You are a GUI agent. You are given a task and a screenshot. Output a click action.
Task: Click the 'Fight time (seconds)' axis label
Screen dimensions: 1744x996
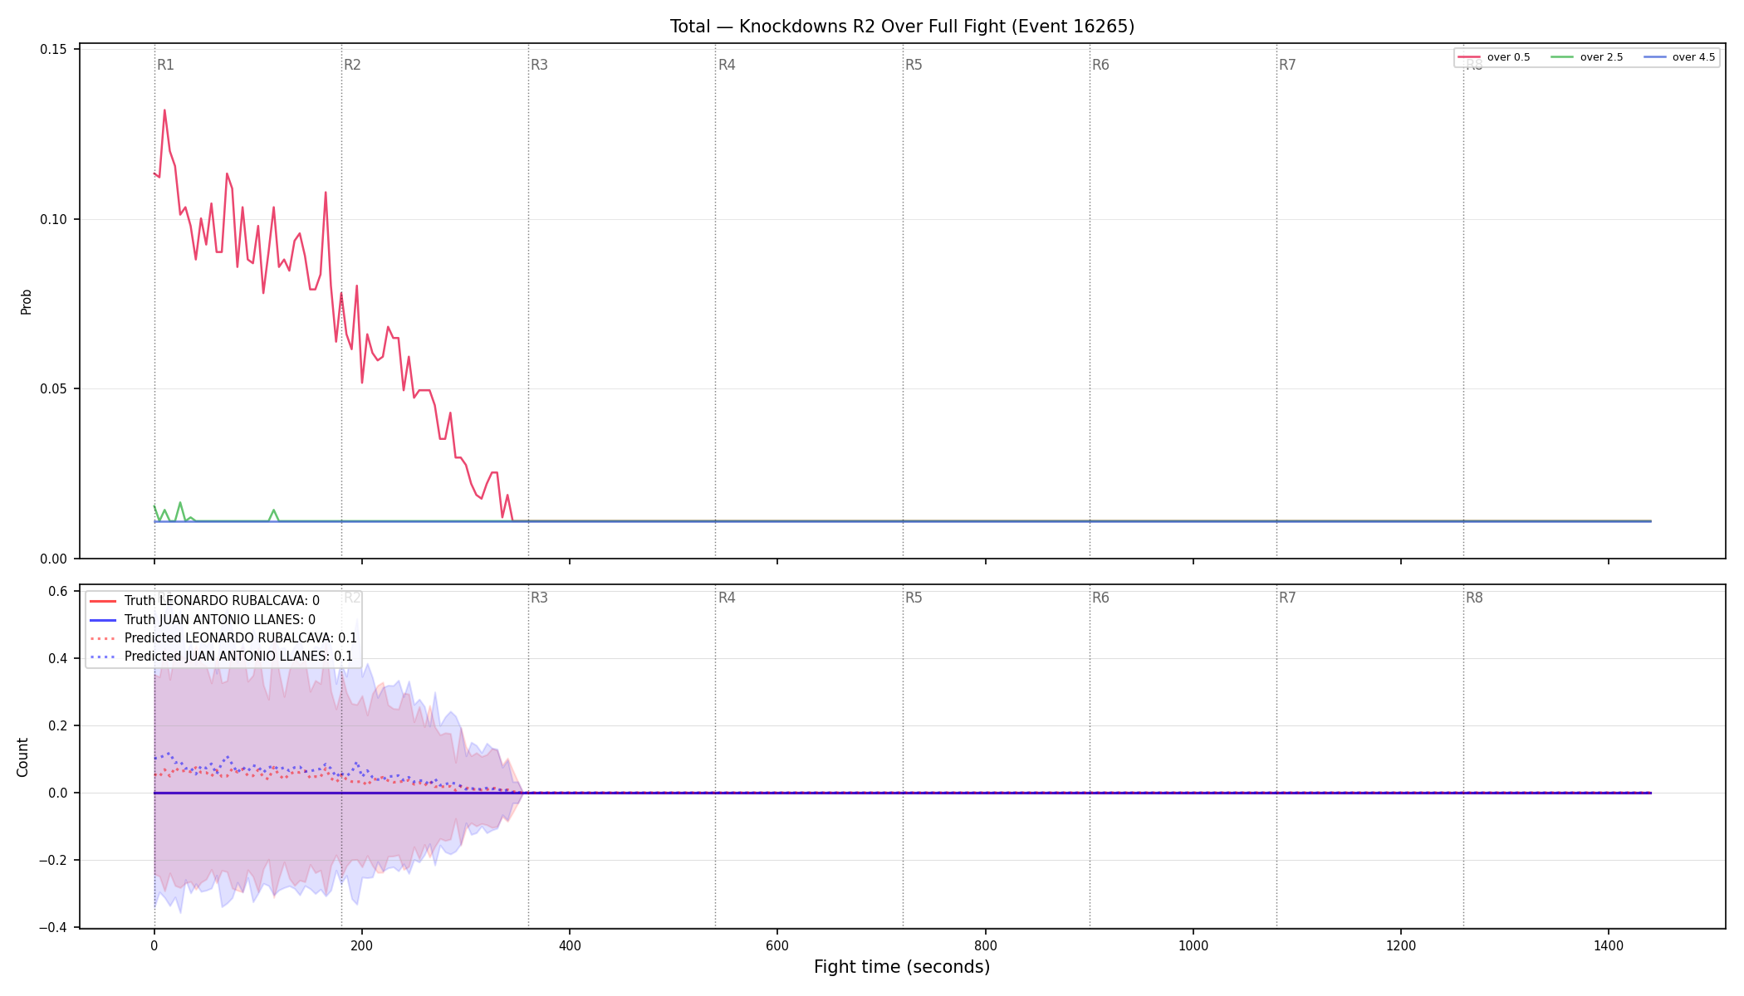tap(902, 967)
